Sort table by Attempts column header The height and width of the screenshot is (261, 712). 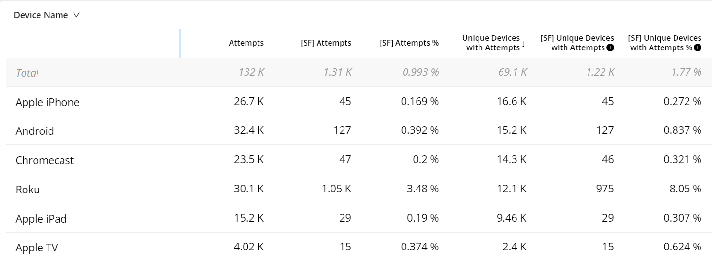[246, 43]
